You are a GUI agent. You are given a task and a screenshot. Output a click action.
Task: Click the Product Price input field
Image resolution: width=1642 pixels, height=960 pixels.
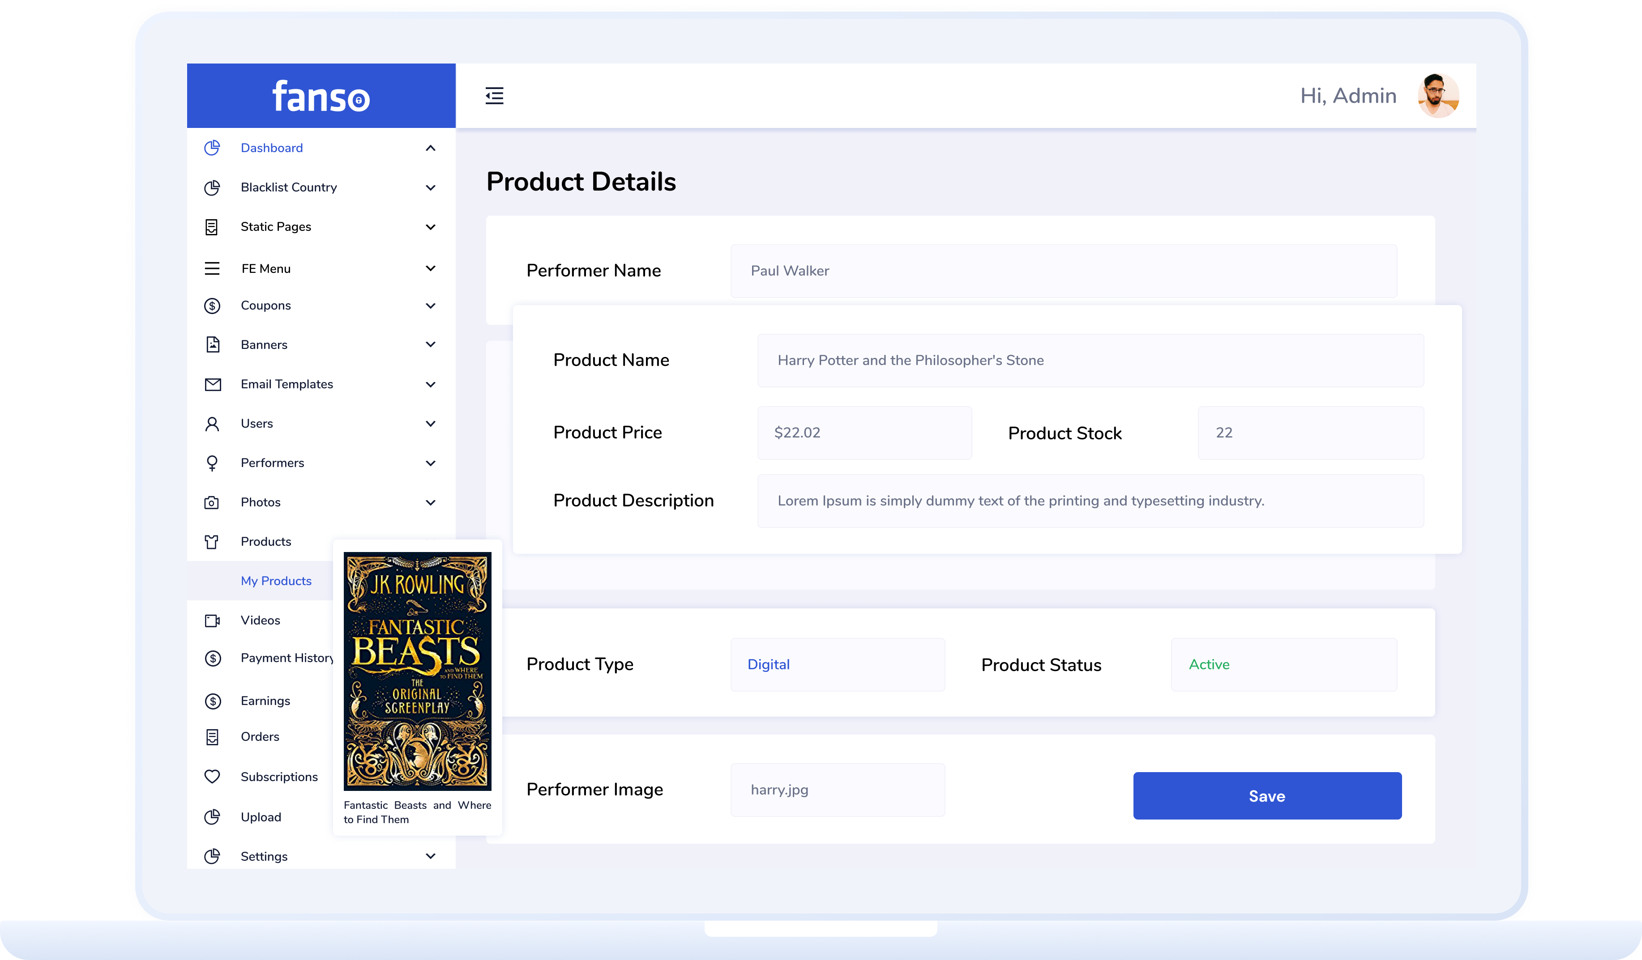(864, 433)
